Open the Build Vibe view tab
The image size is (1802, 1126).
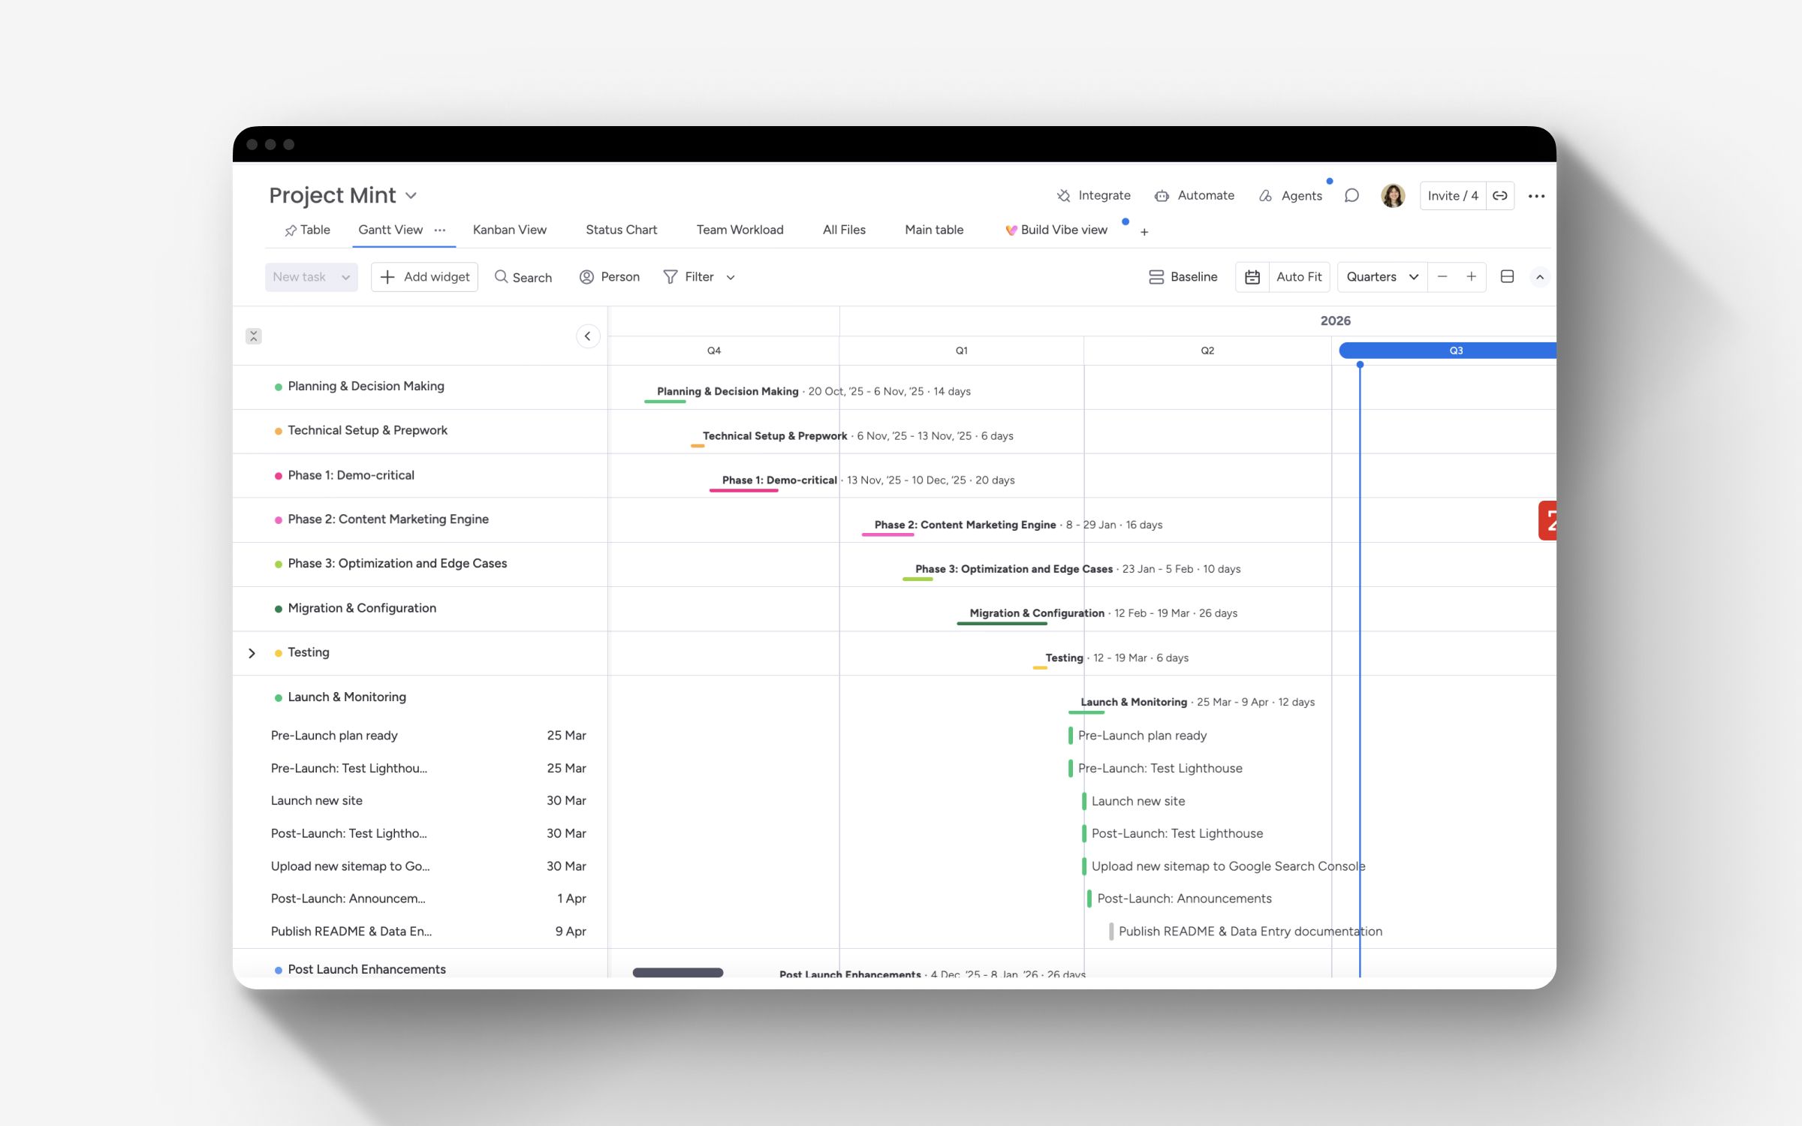click(x=1056, y=230)
